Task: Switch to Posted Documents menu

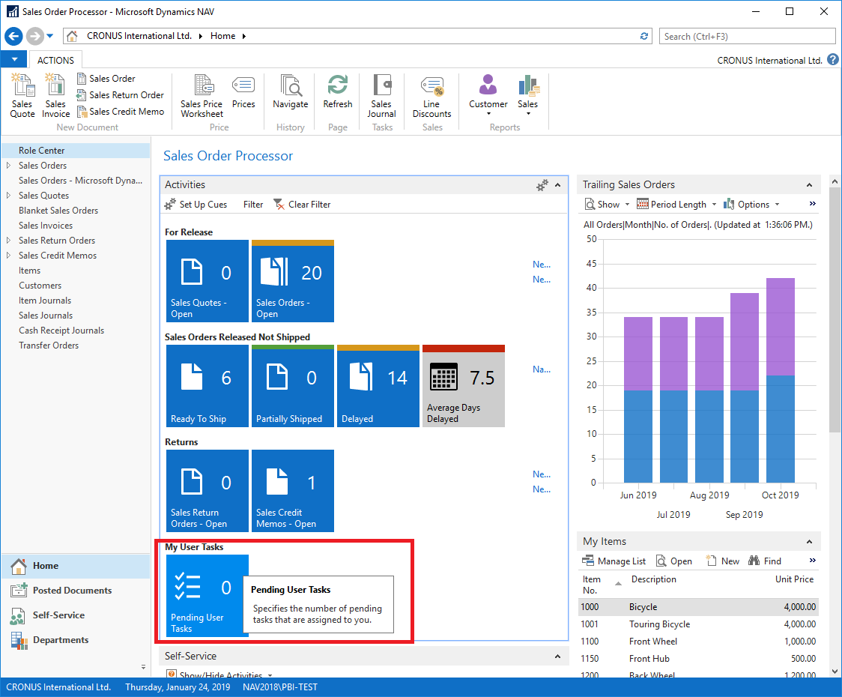Action: (75, 591)
